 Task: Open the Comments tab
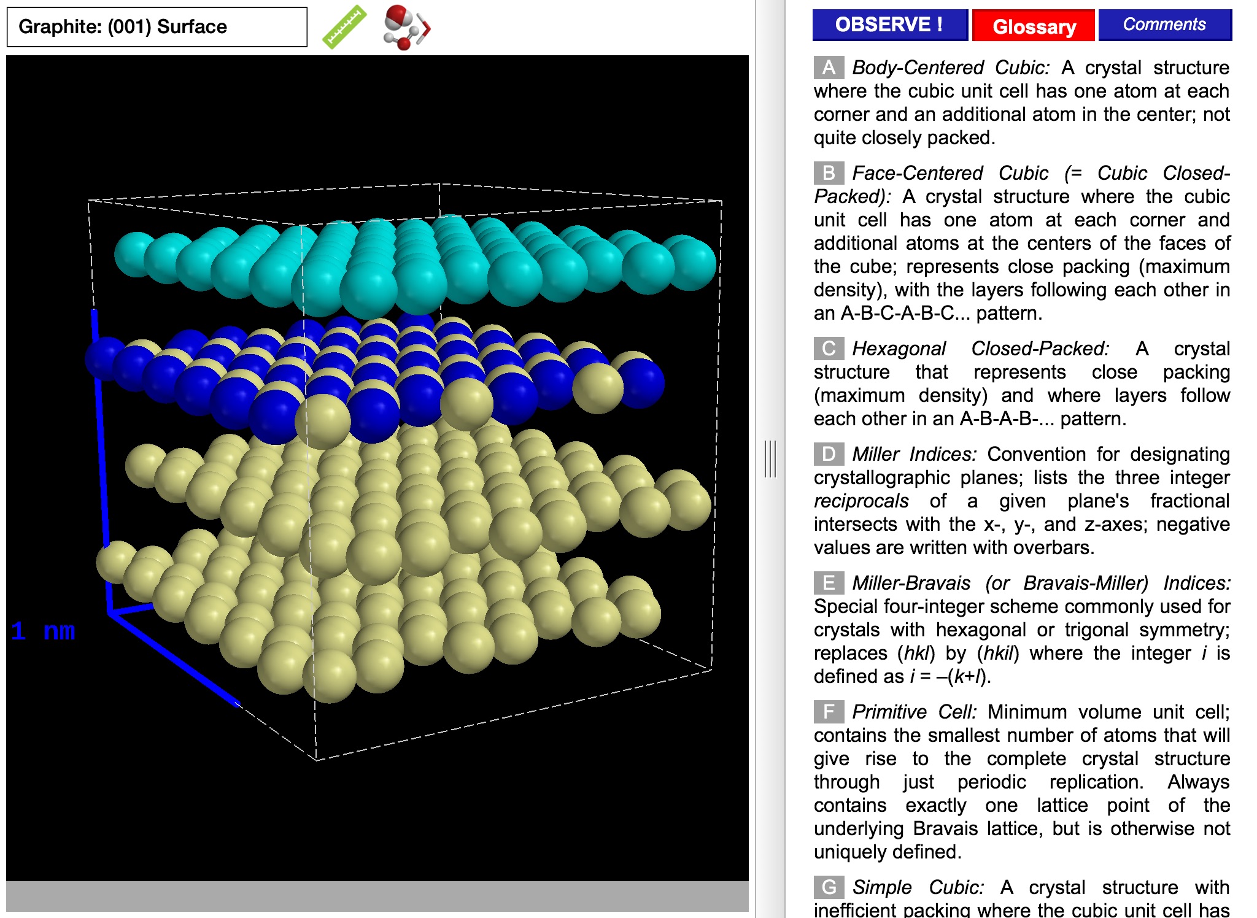coord(1165,25)
